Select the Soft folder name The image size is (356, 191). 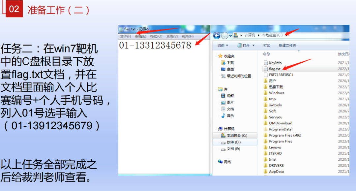point(273,111)
